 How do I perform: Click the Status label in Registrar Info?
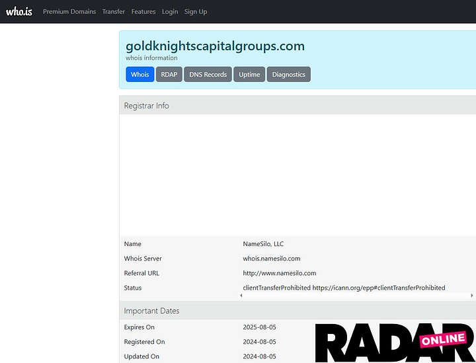pos(133,288)
